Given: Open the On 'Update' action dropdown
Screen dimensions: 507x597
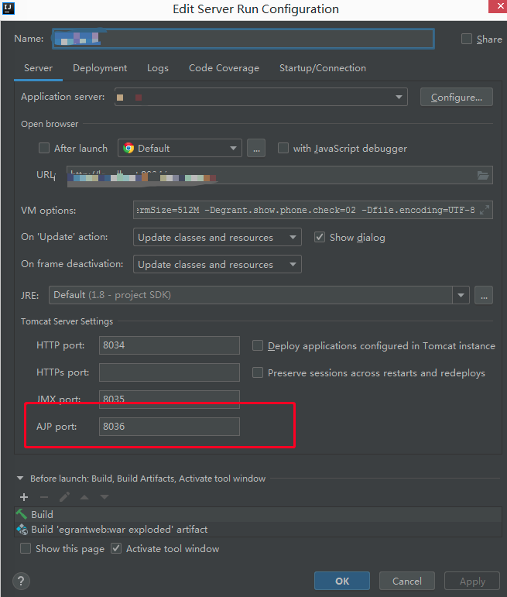Looking at the screenshot, I should [217, 238].
